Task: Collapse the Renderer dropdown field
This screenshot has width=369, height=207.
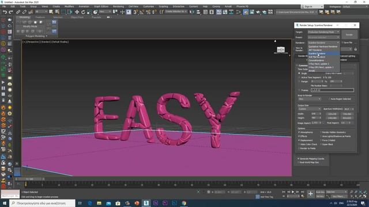Action: (323, 43)
